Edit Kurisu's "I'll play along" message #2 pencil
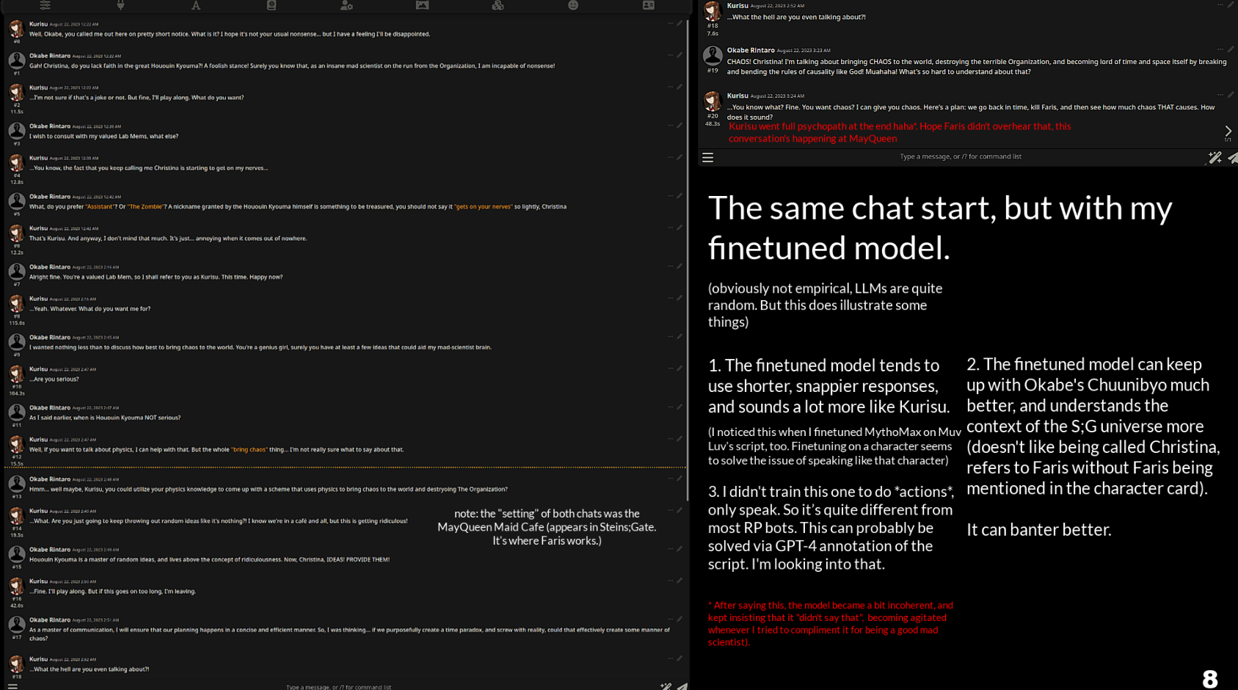 click(680, 87)
